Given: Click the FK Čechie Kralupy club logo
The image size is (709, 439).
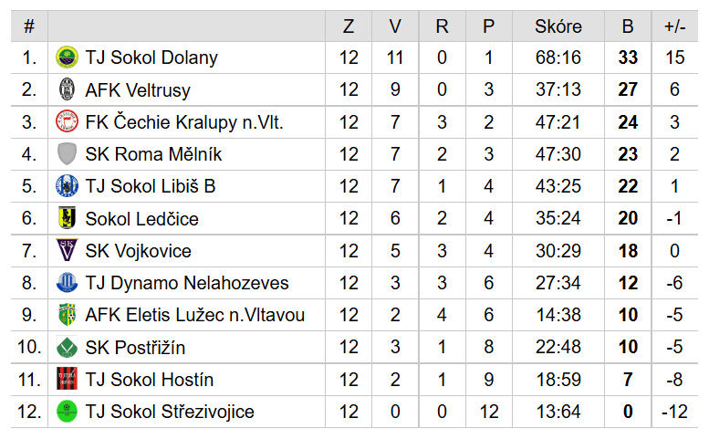Looking at the screenshot, I should pos(67,122).
